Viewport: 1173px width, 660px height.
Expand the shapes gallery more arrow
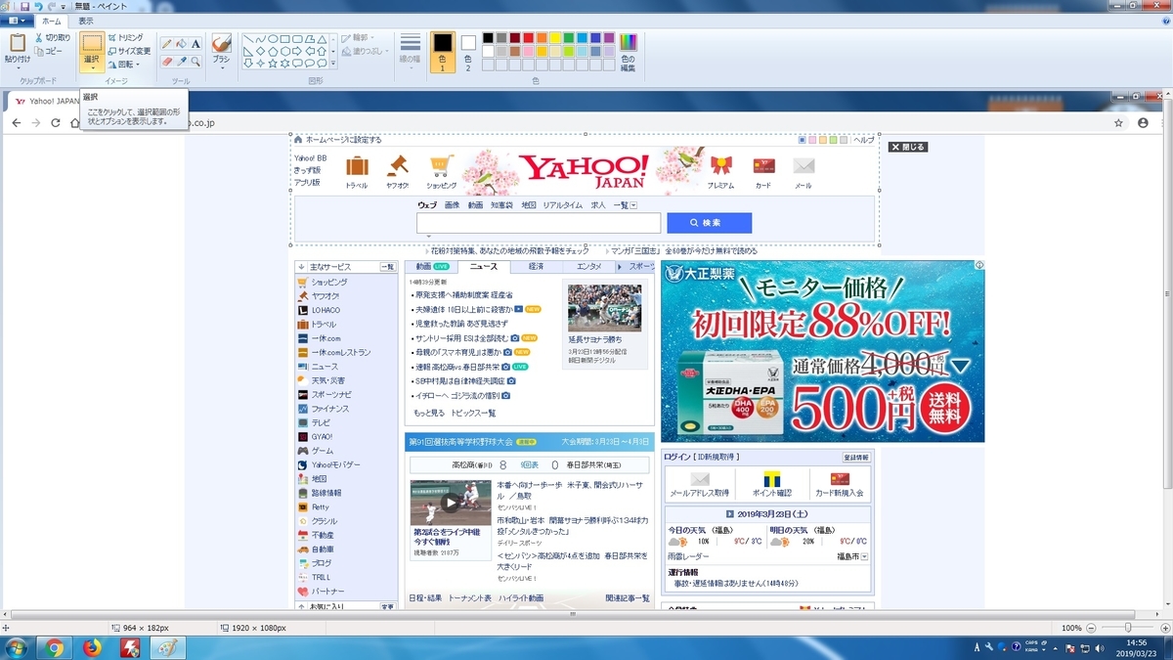click(x=333, y=65)
